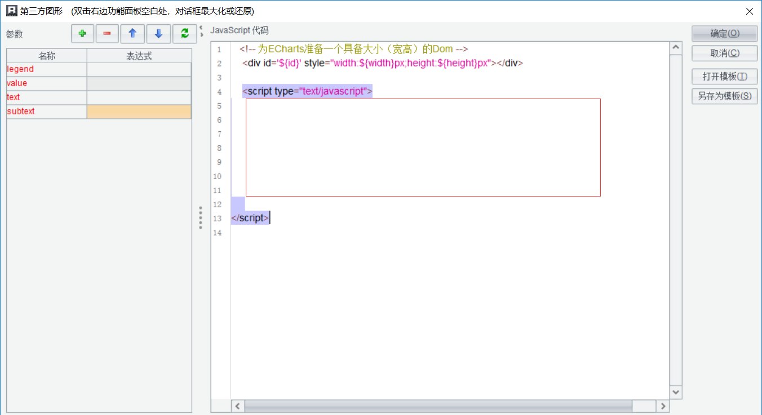The width and height of the screenshot is (762, 415).
Task: Click the 取消(C) cancel button
Action: pos(724,53)
